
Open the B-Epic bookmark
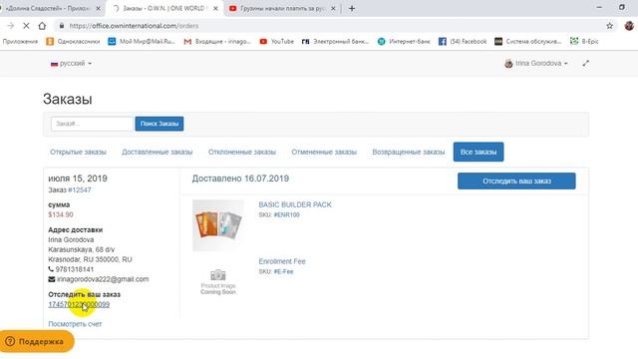coord(584,42)
